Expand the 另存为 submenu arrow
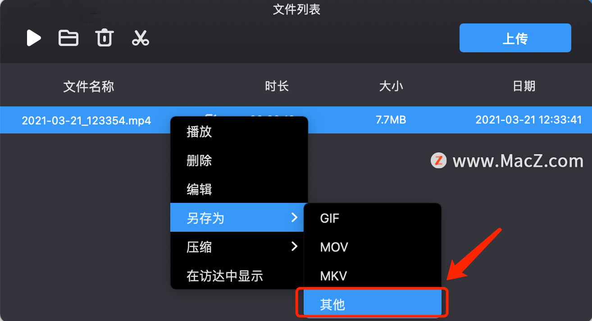The height and width of the screenshot is (321, 592). coord(294,218)
